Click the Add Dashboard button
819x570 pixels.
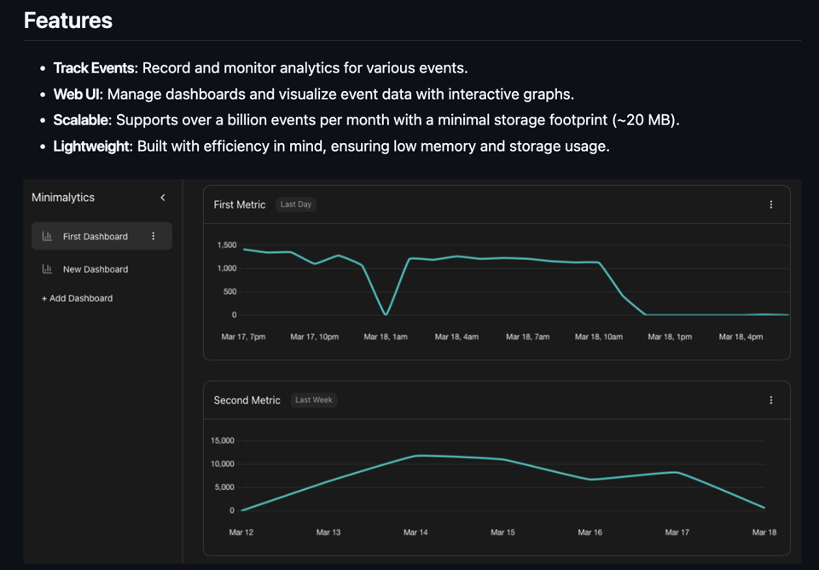pyautogui.click(x=77, y=298)
